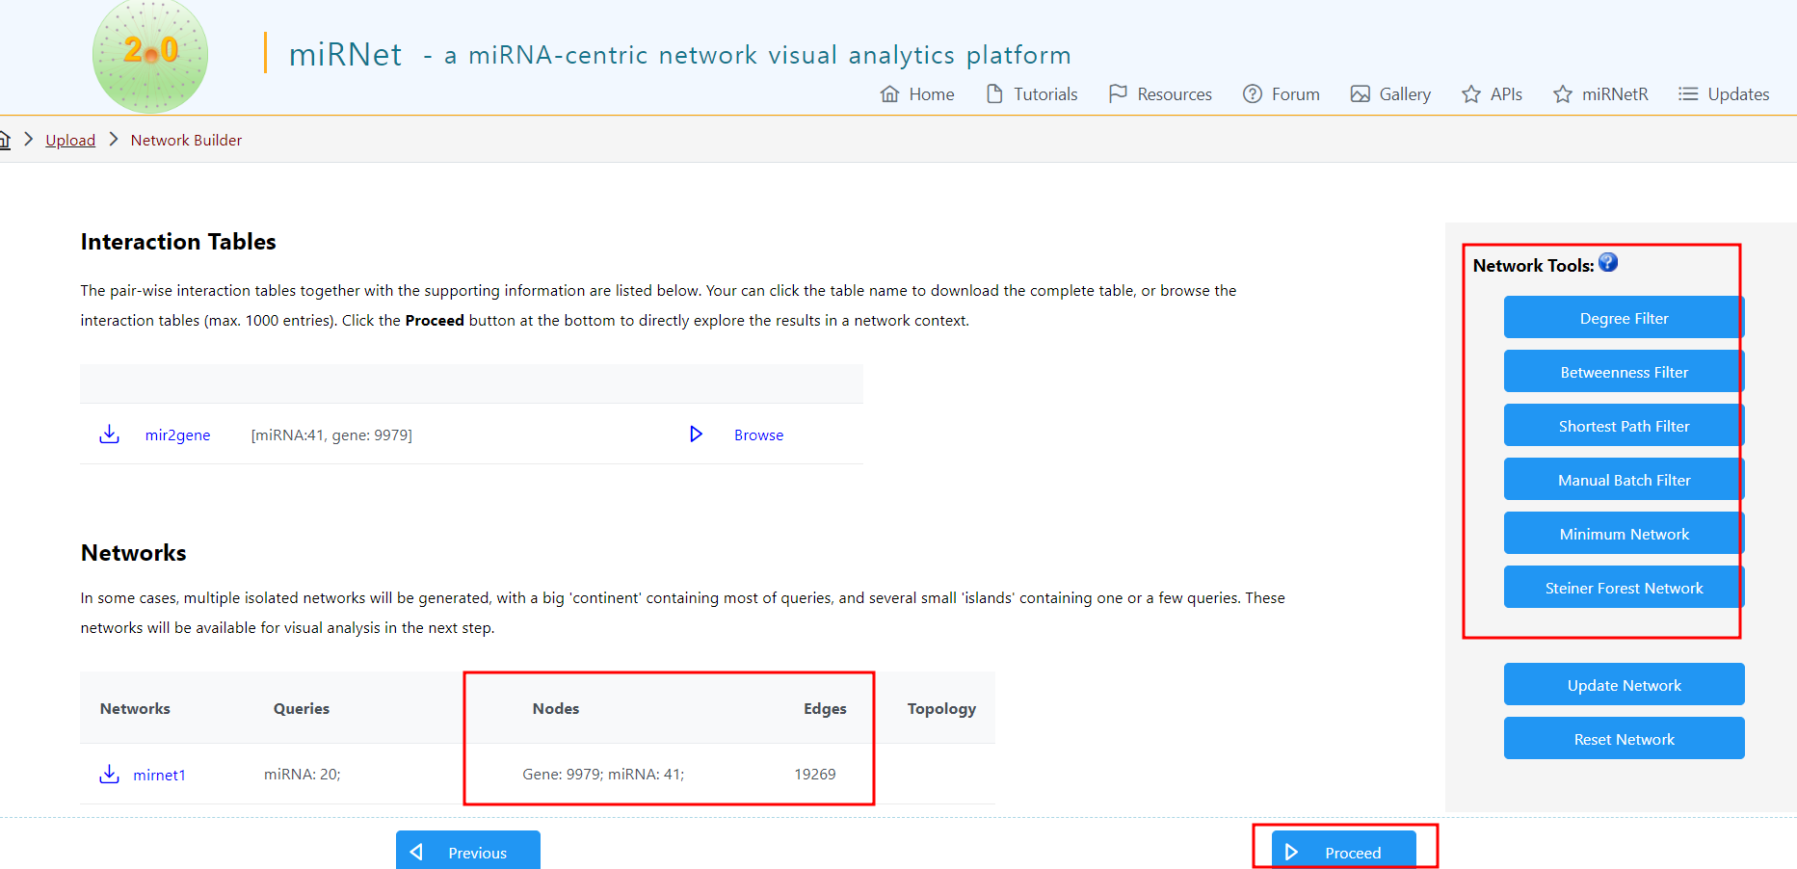Open the APIs menu item

1506,94
